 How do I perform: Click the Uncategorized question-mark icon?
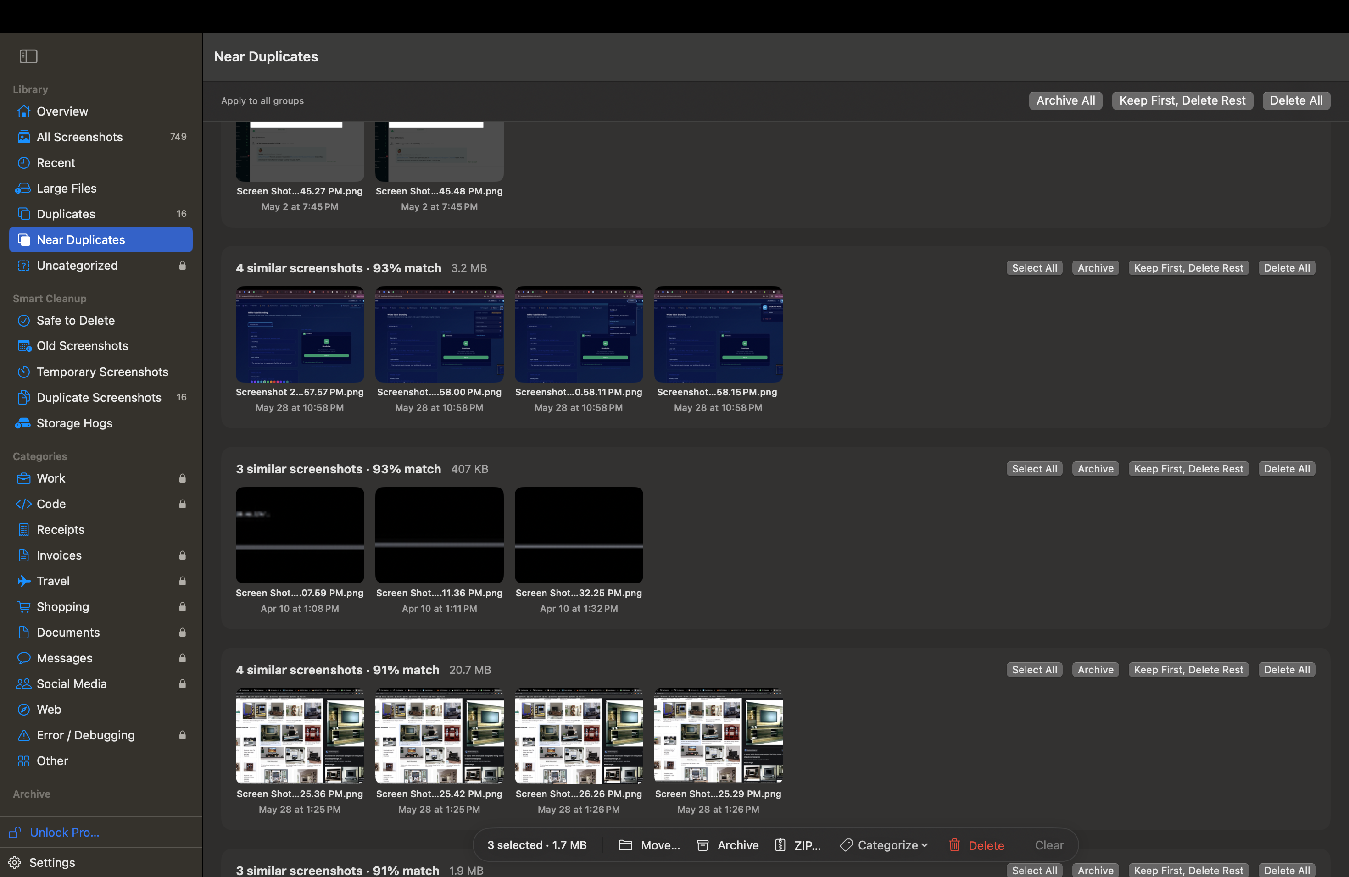(x=23, y=265)
